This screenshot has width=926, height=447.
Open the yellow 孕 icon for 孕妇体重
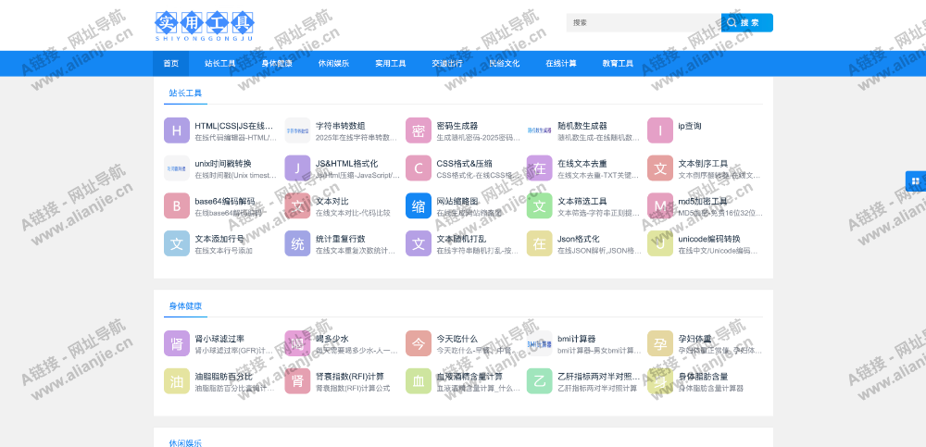coord(659,343)
